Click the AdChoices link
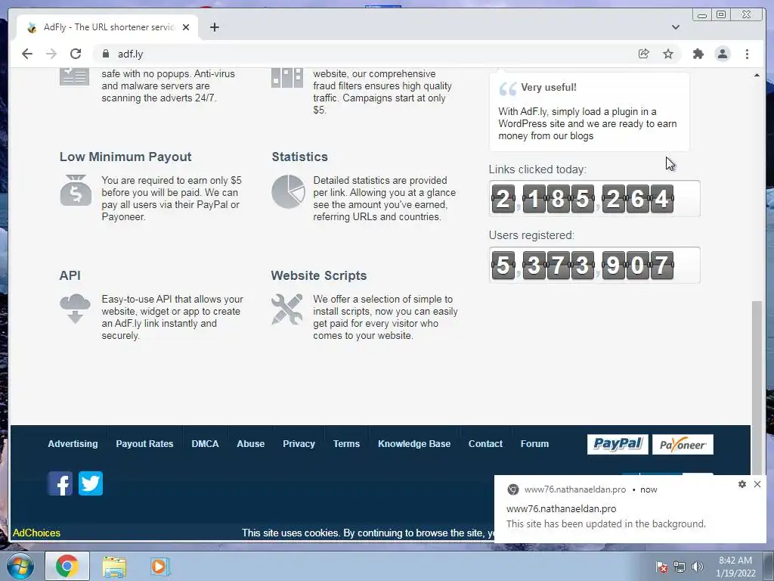This screenshot has width=774, height=581. [36, 533]
